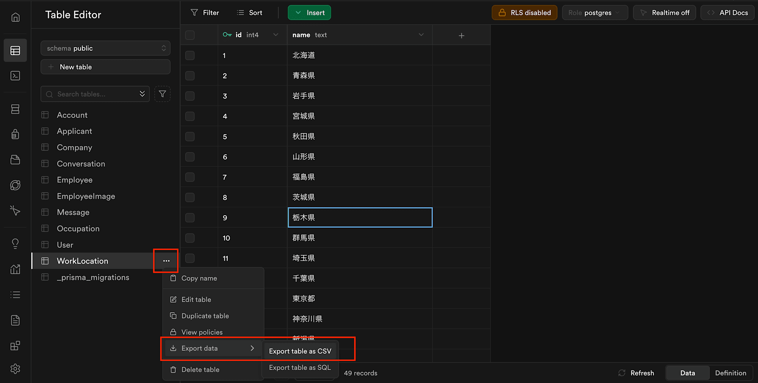
Task: Choose Export table as SQL
Action: pyautogui.click(x=300, y=367)
